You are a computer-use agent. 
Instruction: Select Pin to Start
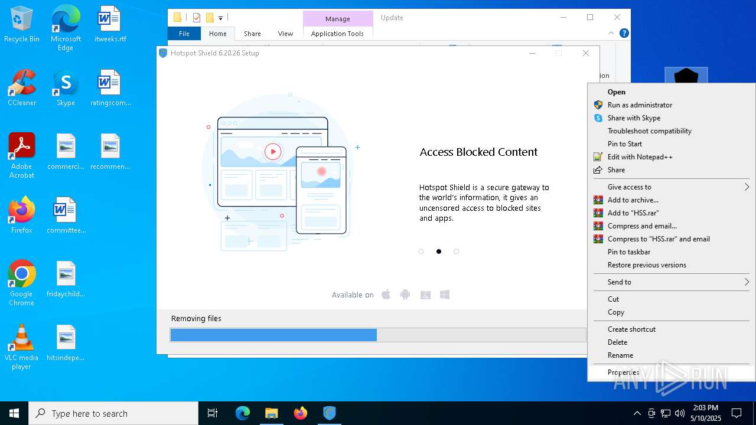click(x=672, y=144)
